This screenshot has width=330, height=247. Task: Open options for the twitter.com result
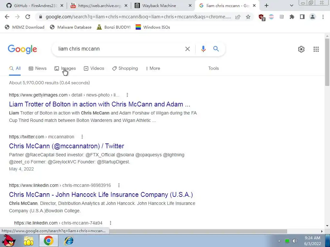[82, 137]
